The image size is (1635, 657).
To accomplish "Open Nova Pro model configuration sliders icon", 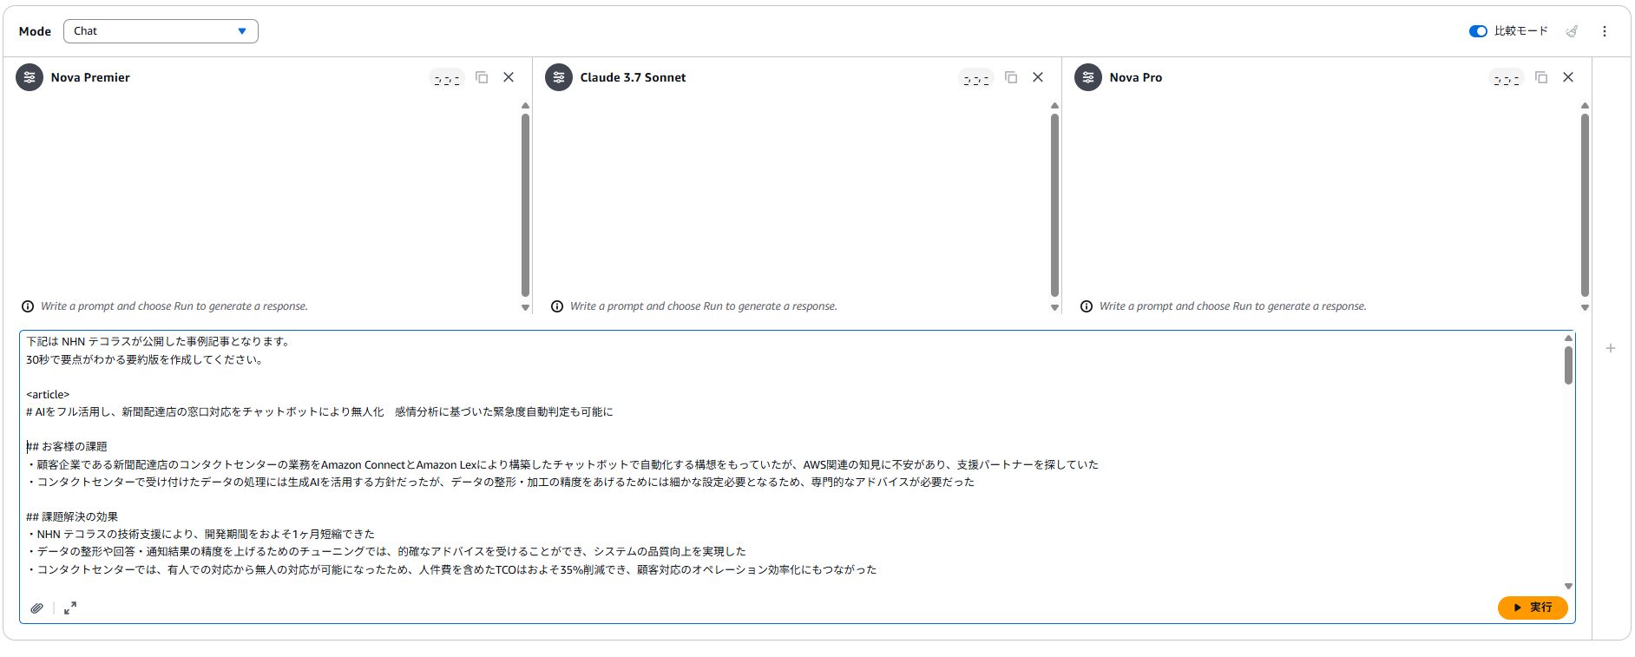I will click(1088, 77).
